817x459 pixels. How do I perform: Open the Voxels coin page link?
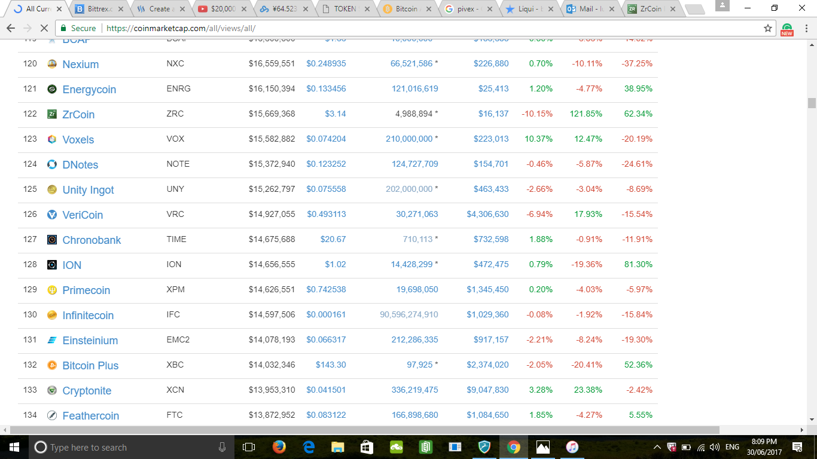click(x=78, y=140)
